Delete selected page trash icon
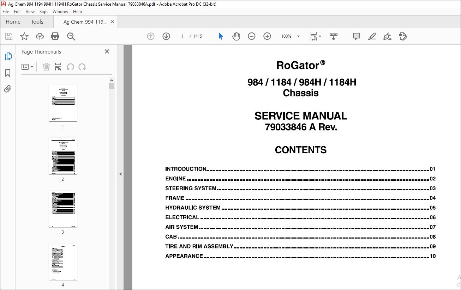461x290 pixels. [46, 67]
